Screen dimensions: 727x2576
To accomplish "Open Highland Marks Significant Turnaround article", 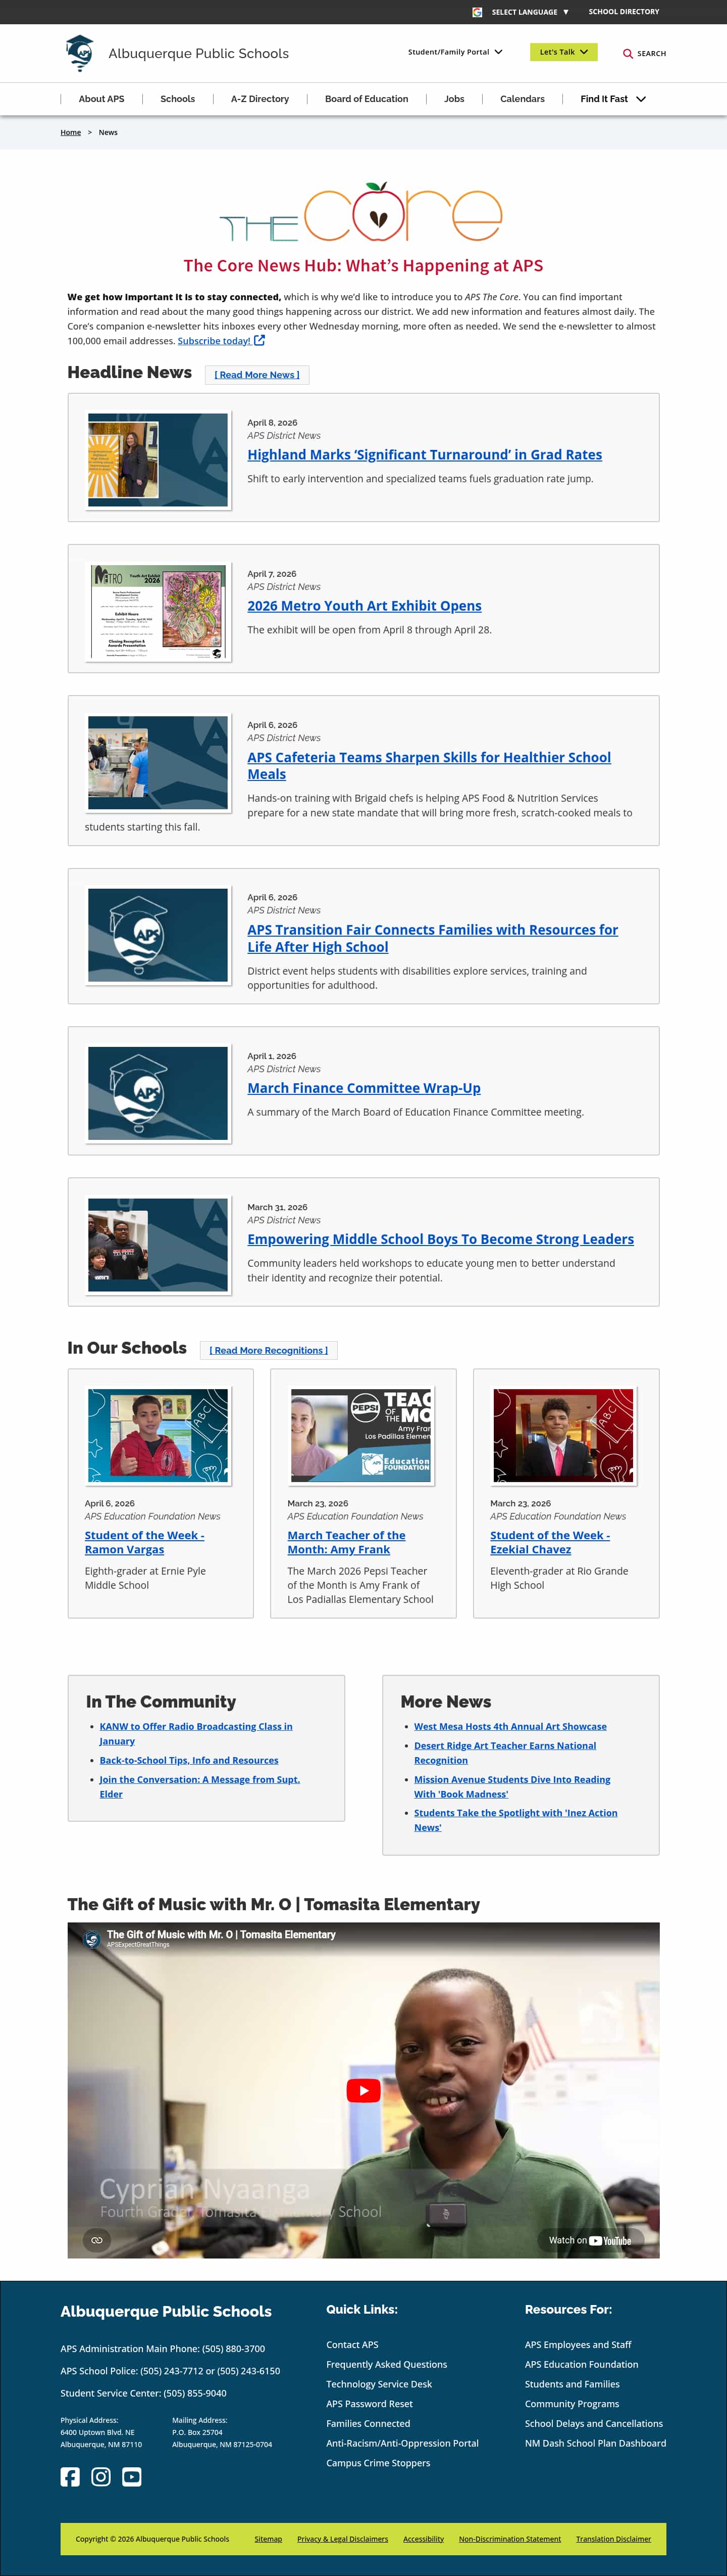I will pyautogui.click(x=425, y=455).
